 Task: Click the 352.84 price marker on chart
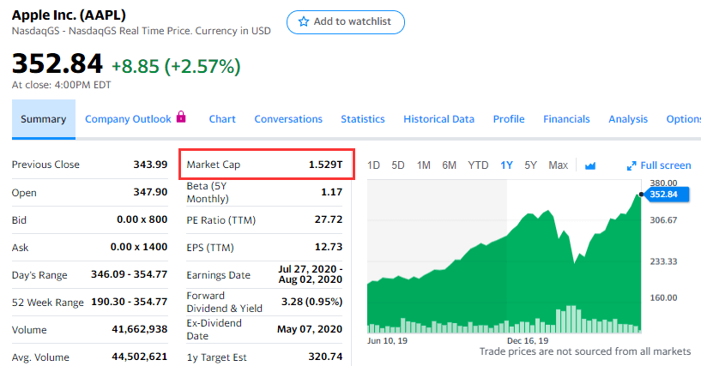[x=663, y=195]
